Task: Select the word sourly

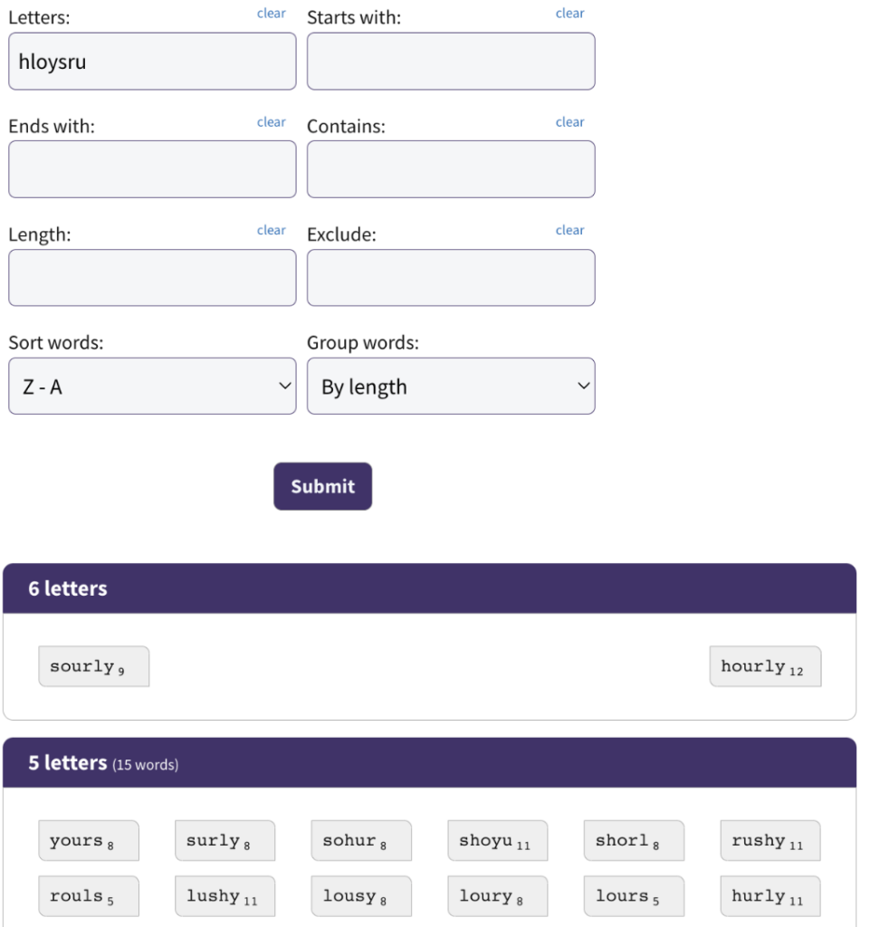Action: pyautogui.click(x=94, y=666)
